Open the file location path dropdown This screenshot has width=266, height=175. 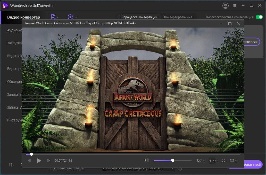coord(172,168)
